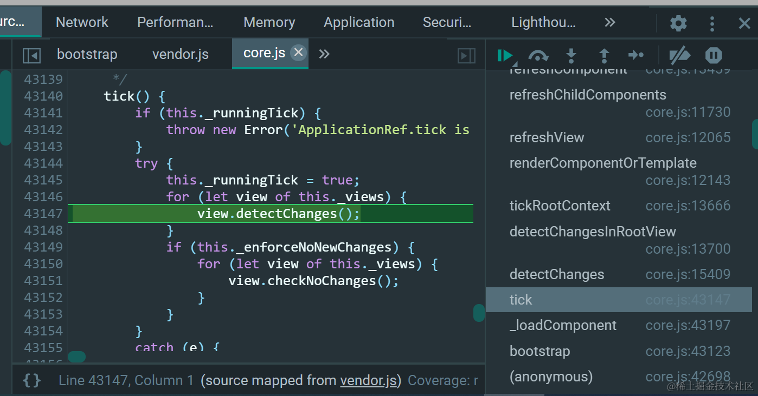Open the Memory panel

(269, 22)
